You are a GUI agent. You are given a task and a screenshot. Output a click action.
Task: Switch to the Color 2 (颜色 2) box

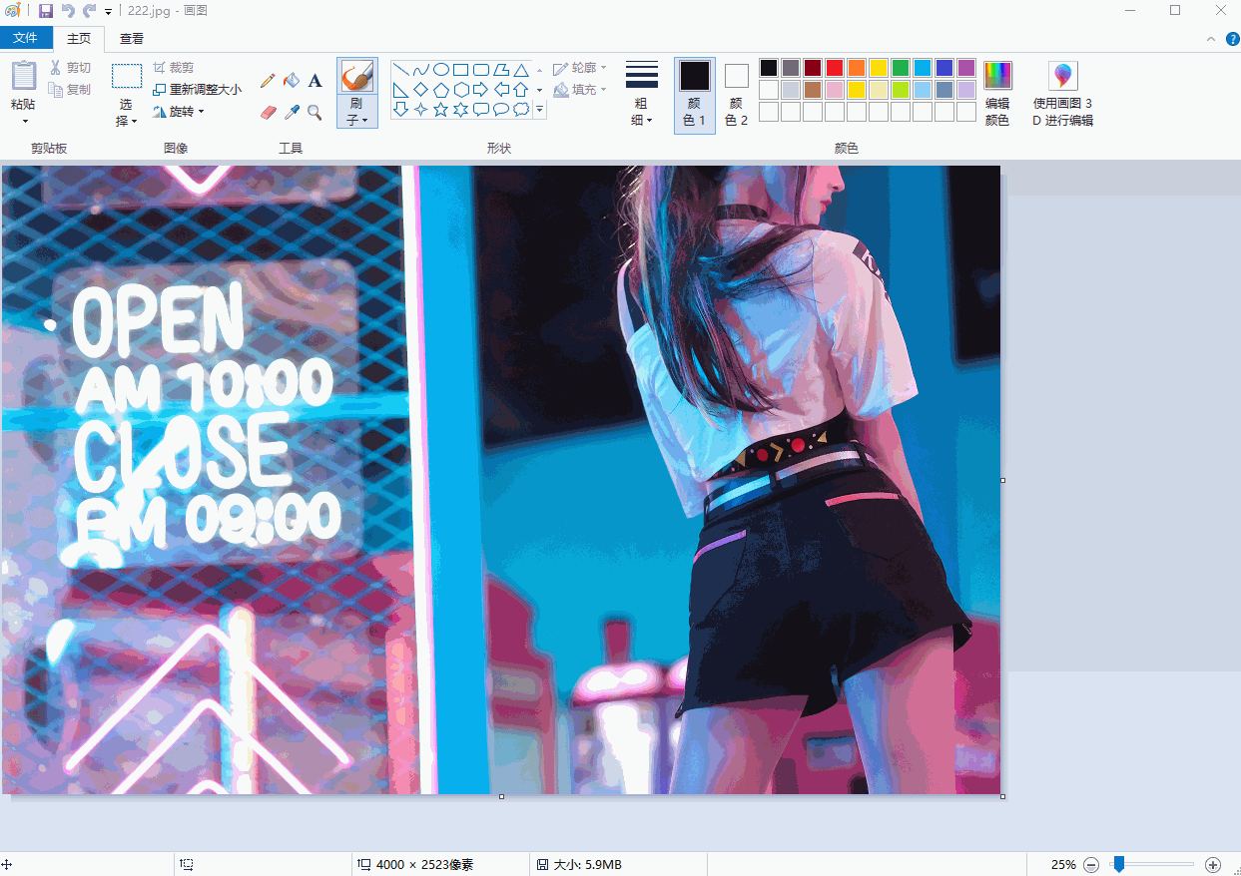[x=736, y=94]
